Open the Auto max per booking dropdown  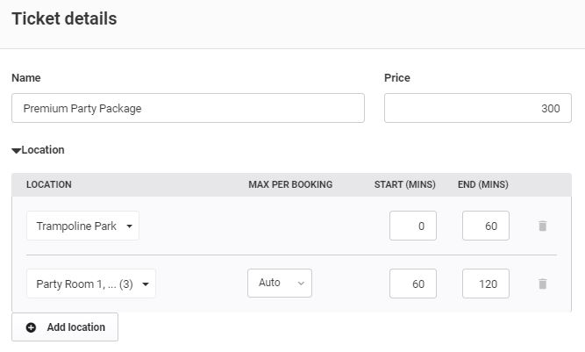pos(280,283)
